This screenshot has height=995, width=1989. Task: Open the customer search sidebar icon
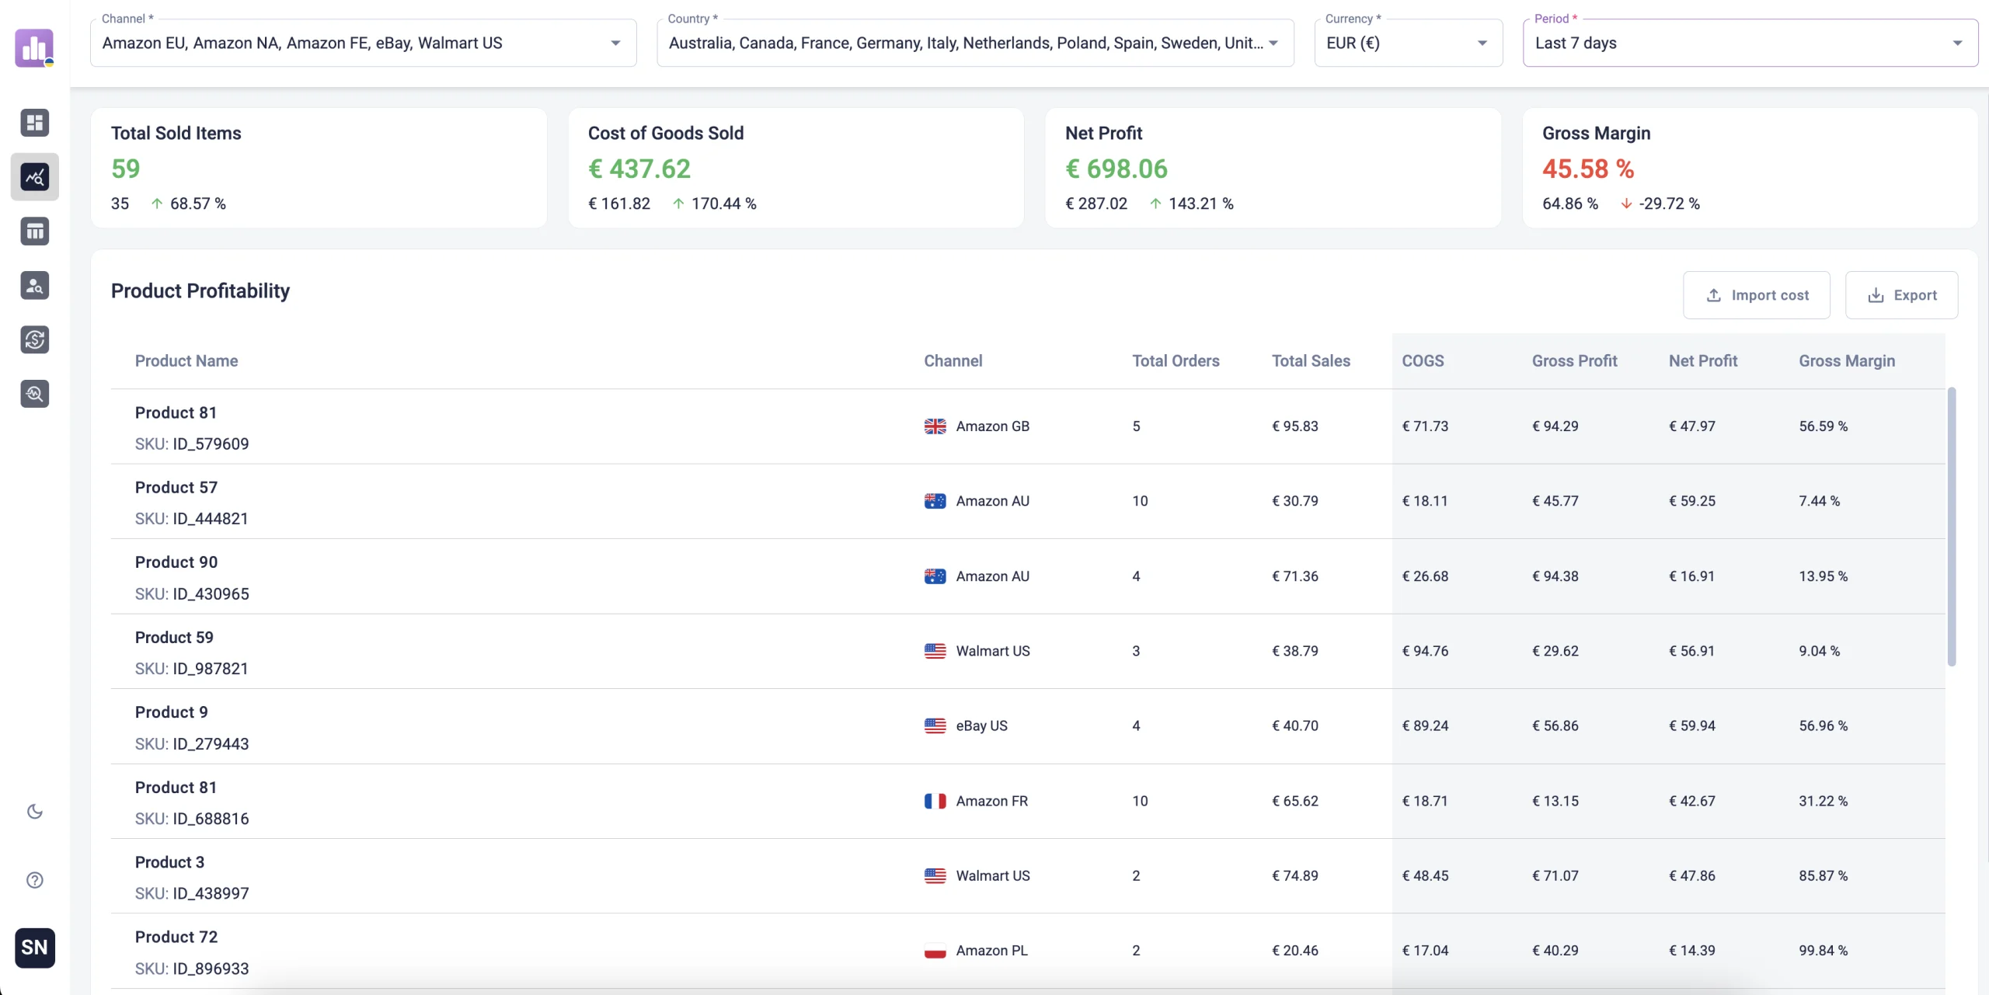click(34, 286)
